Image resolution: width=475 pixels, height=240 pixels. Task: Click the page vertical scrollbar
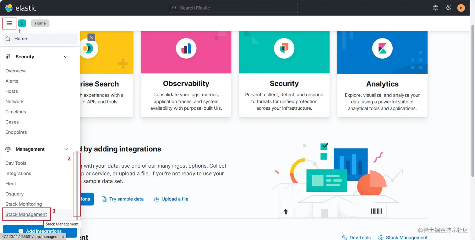tap(473, 100)
